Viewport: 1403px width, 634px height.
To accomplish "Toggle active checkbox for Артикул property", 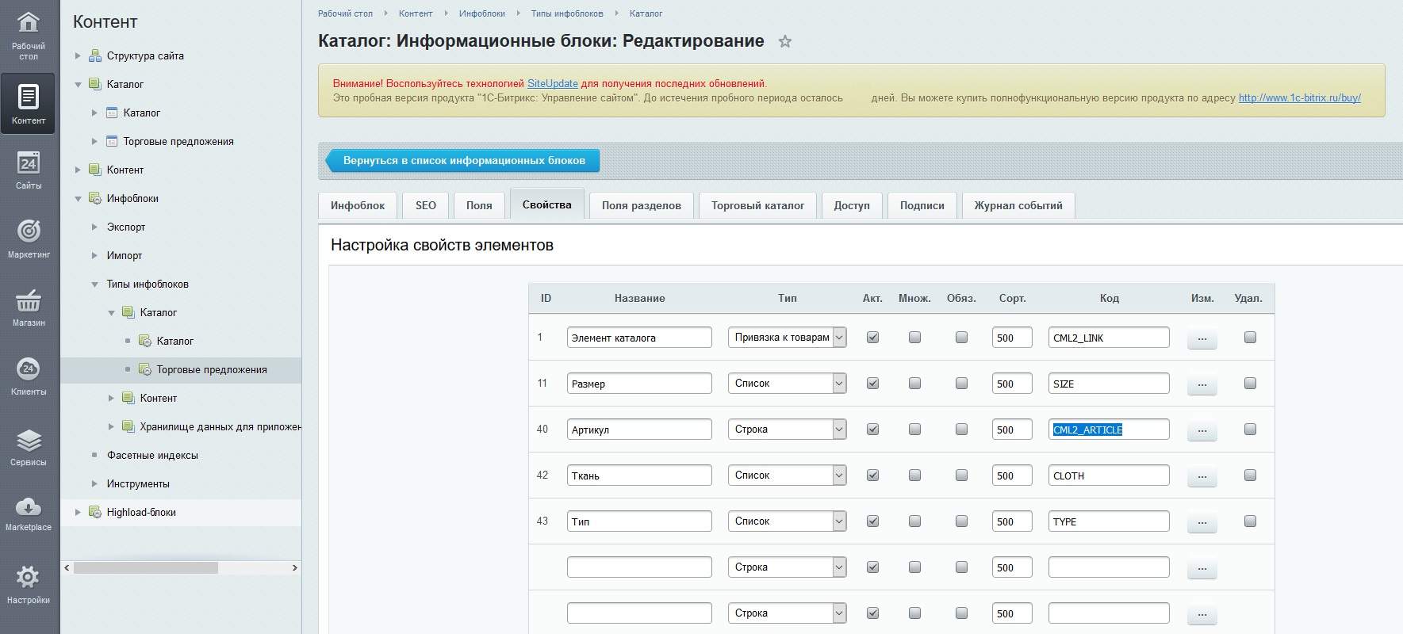I will 872,430.
